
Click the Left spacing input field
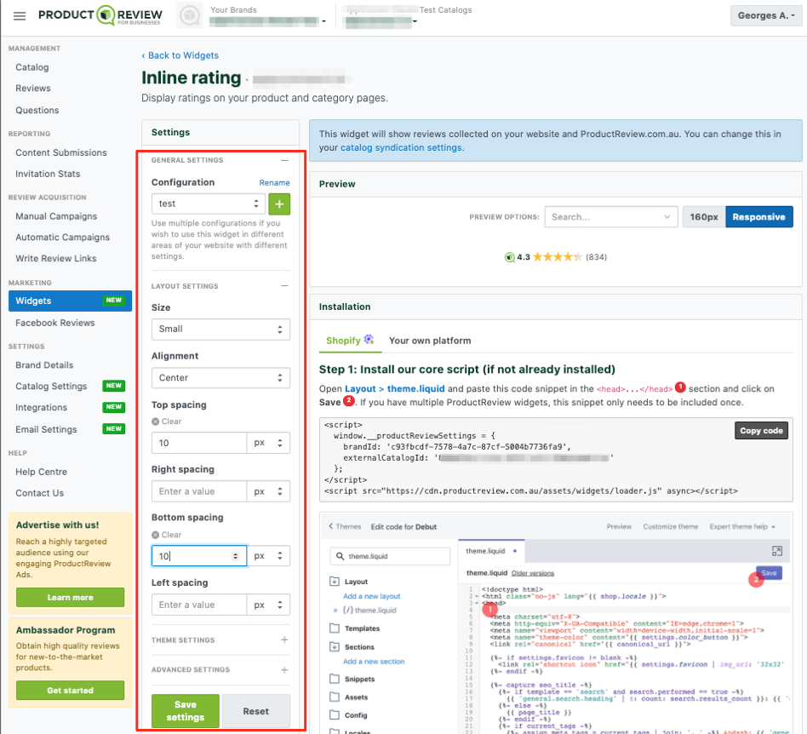click(x=199, y=605)
